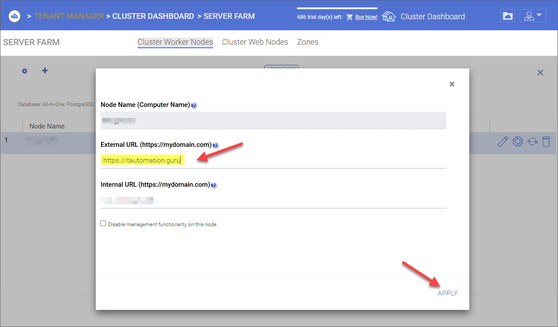Click the APPLY button
This screenshot has width=558, height=327.
(448, 293)
